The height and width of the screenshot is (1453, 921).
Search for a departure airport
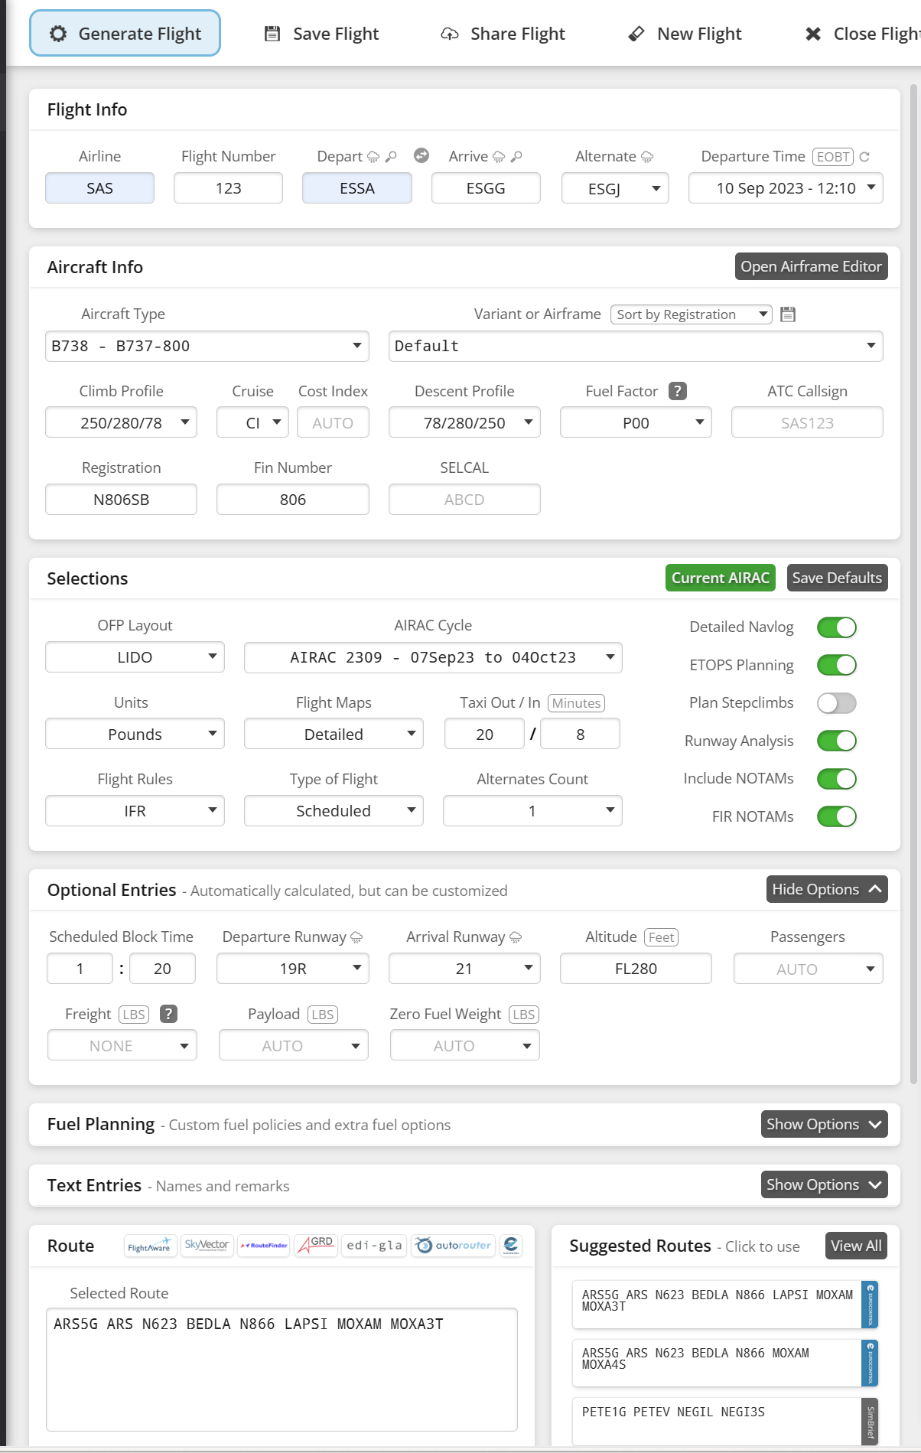pyautogui.click(x=391, y=157)
